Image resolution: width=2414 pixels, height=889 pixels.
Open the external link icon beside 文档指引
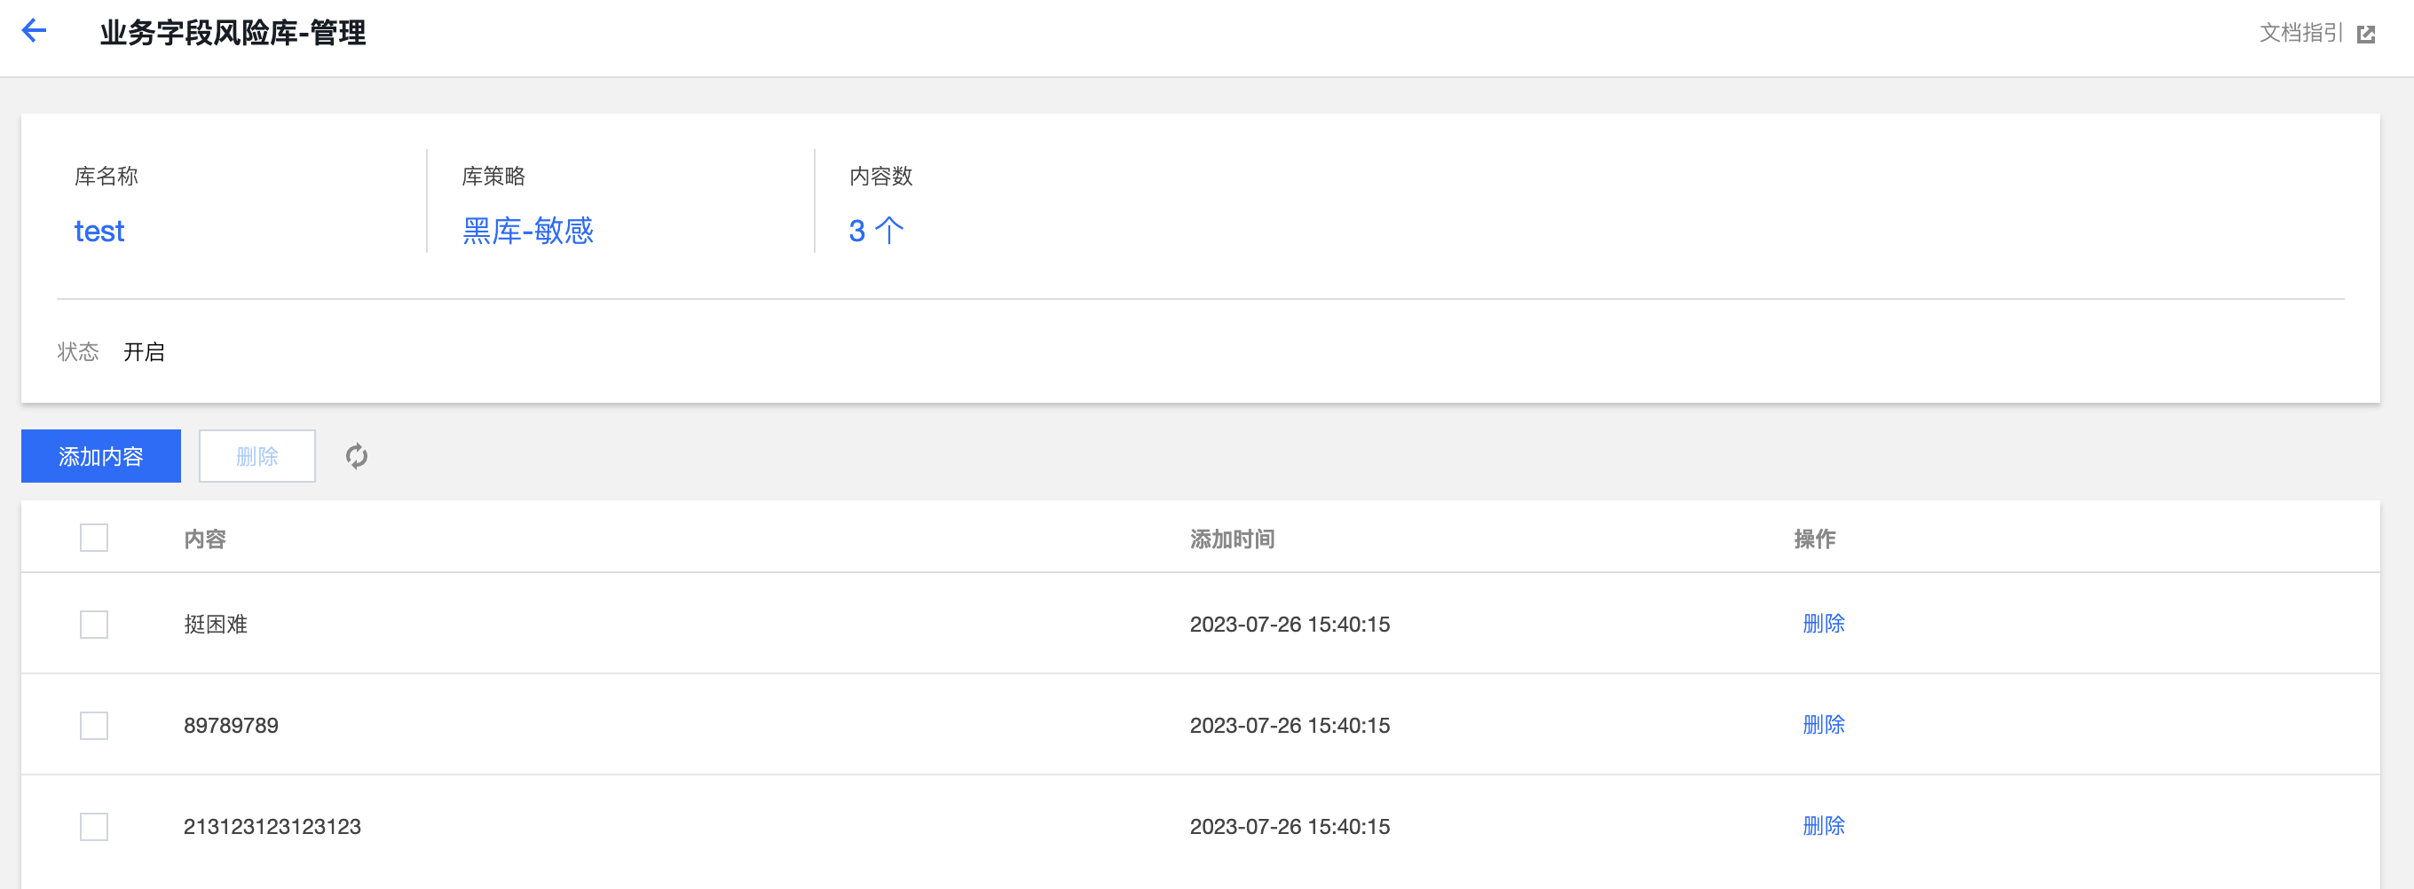coord(2366,35)
